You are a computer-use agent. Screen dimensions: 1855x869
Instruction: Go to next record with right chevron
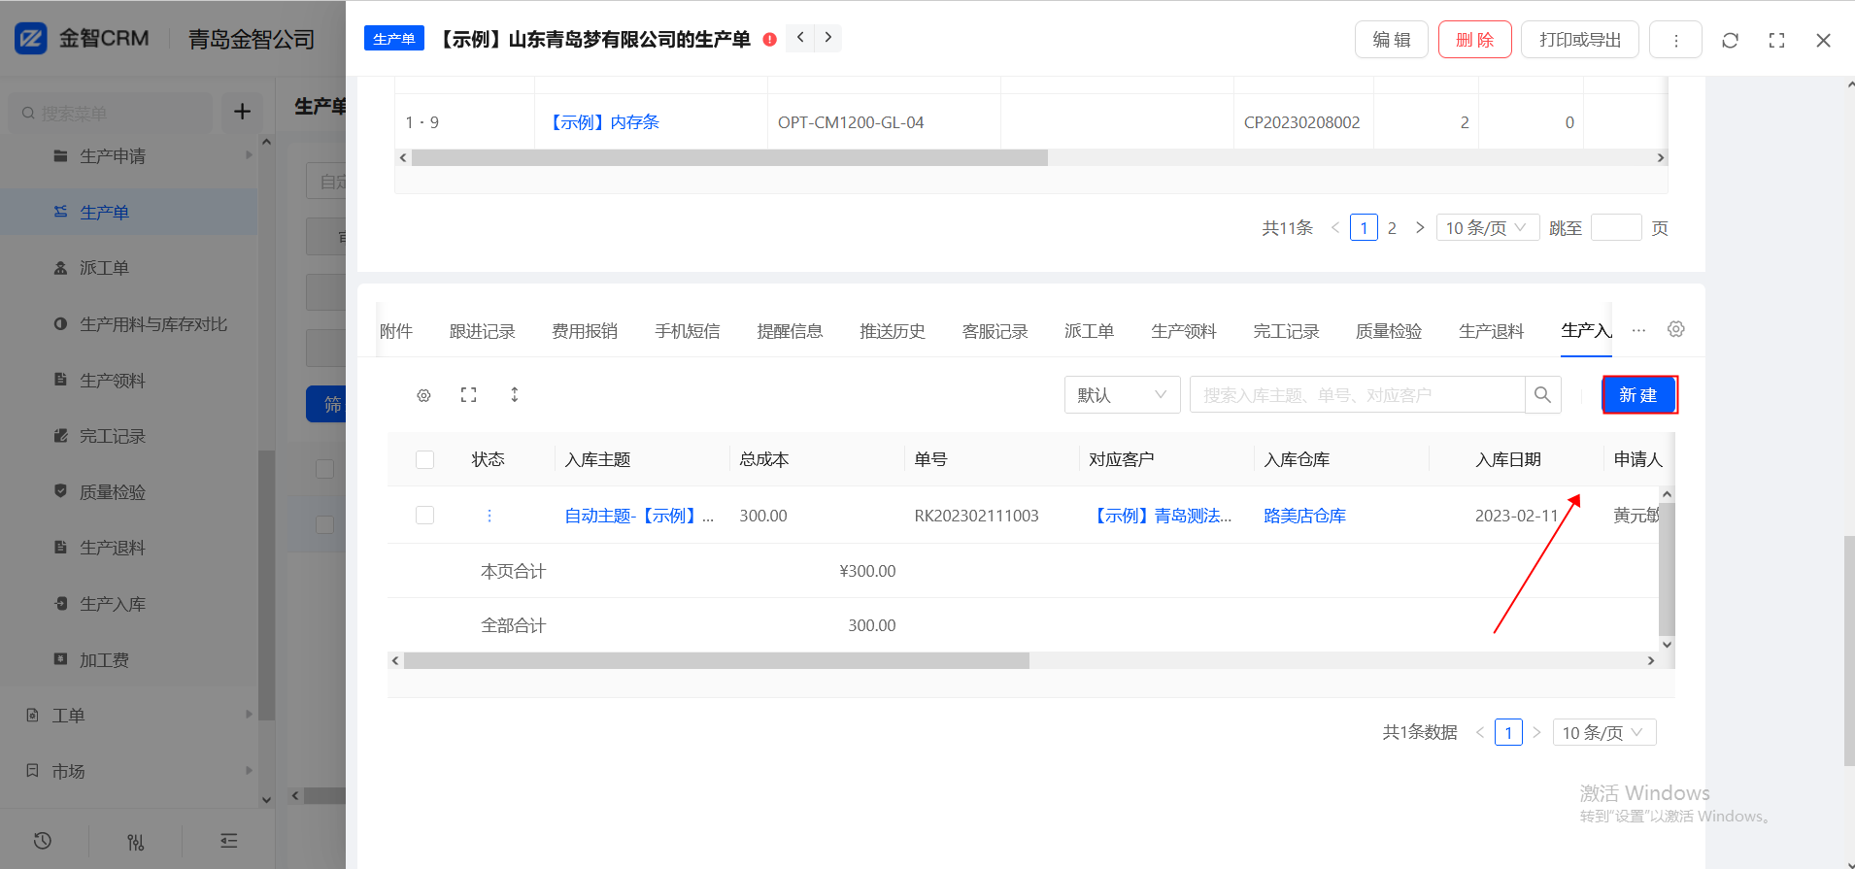click(827, 38)
